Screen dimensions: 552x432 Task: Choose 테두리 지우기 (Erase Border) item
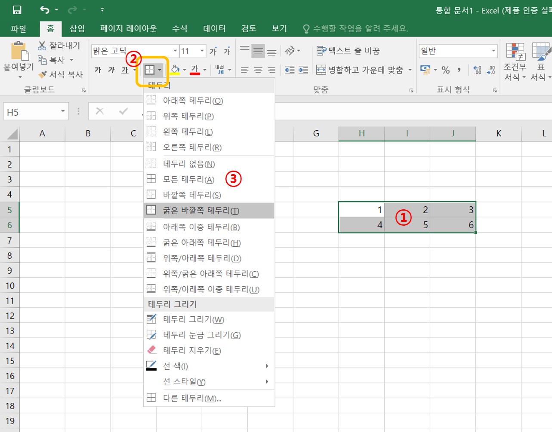[x=209, y=350]
